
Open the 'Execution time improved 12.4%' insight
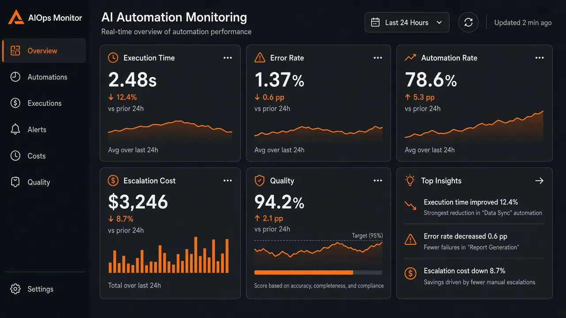coord(474,207)
